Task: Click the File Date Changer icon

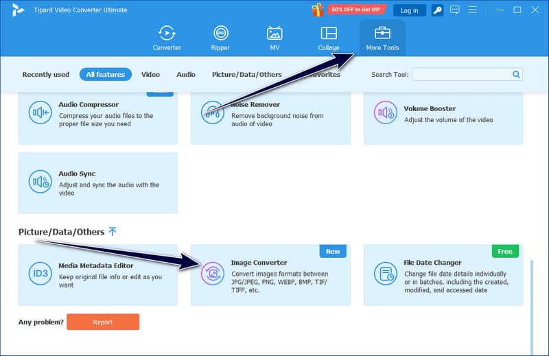Action: (386, 274)
